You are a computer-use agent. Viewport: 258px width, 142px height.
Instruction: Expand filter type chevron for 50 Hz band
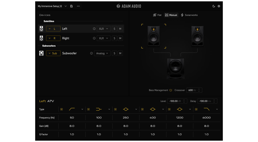pos(82,109)
